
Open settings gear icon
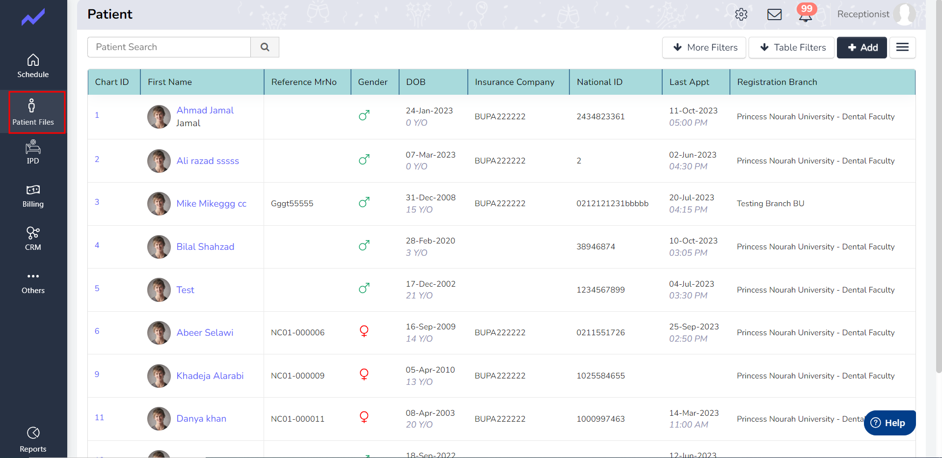point(741,14)
